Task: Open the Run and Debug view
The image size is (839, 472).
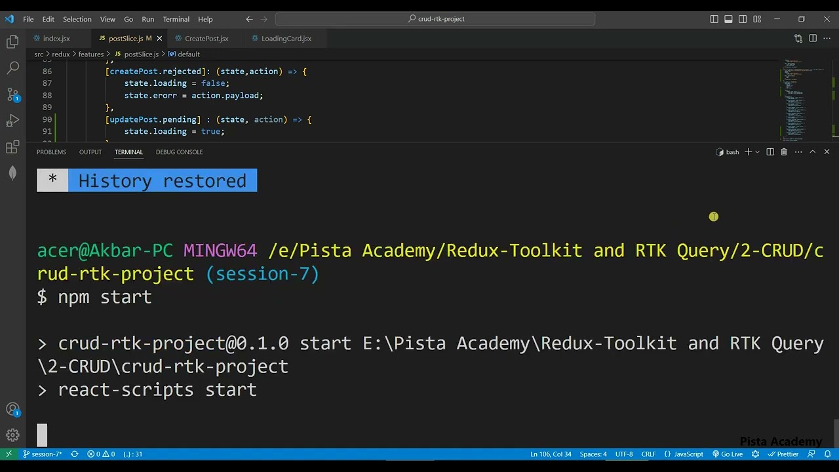Action: [12, 121]
